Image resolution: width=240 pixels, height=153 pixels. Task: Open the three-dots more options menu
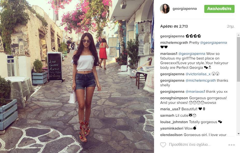click(x=231, y=145)
